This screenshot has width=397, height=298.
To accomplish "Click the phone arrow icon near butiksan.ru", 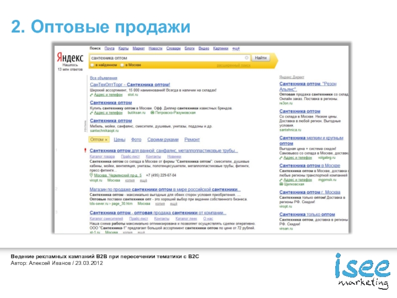I will pos(91,113).
